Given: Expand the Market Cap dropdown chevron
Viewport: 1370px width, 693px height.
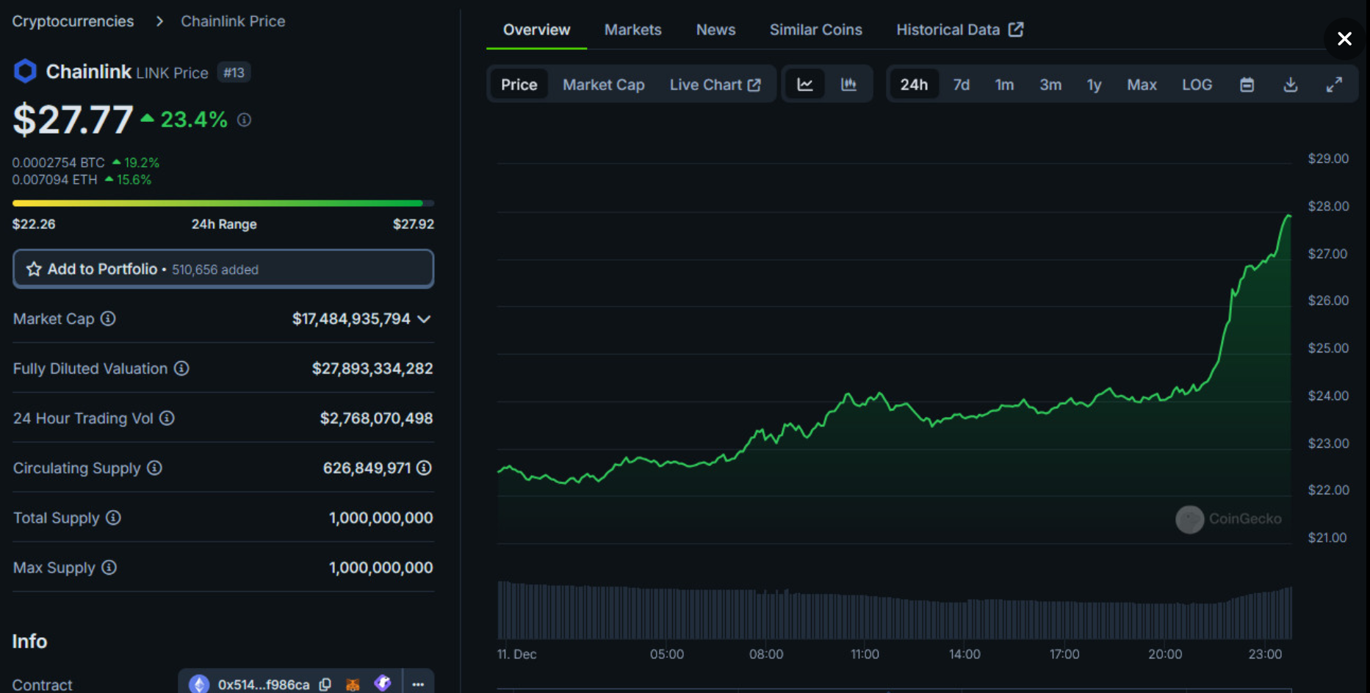Looking at the screenshot, I should (424, 319).
